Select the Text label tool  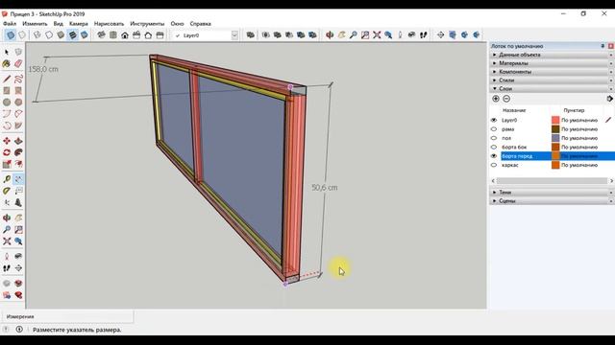(x=18, y=191)
